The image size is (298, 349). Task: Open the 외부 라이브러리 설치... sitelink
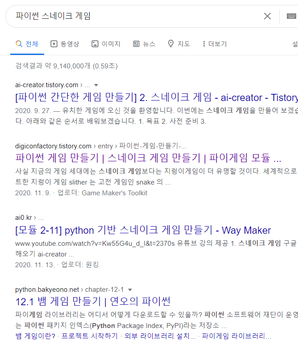click(x=160, y=336)
